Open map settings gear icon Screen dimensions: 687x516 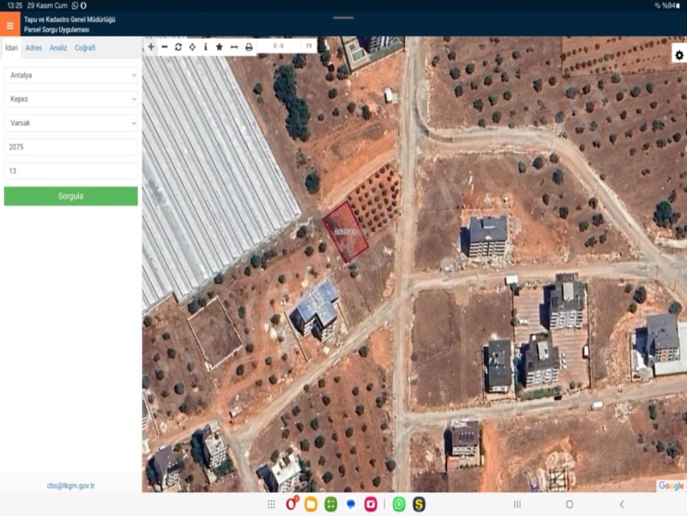coord(679,55)
